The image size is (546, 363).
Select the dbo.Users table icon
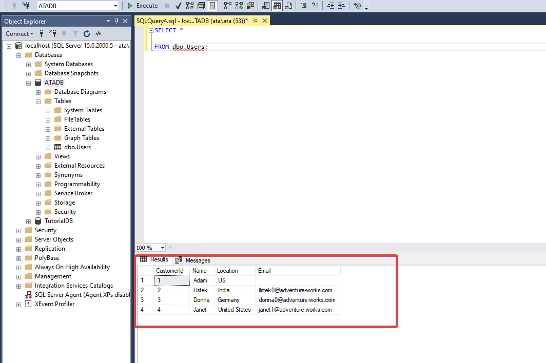coord(58,147)
